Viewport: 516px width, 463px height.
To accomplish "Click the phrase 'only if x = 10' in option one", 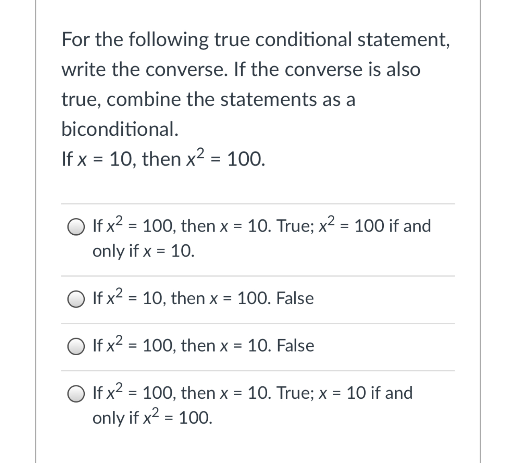I will [x=143, y=251].
